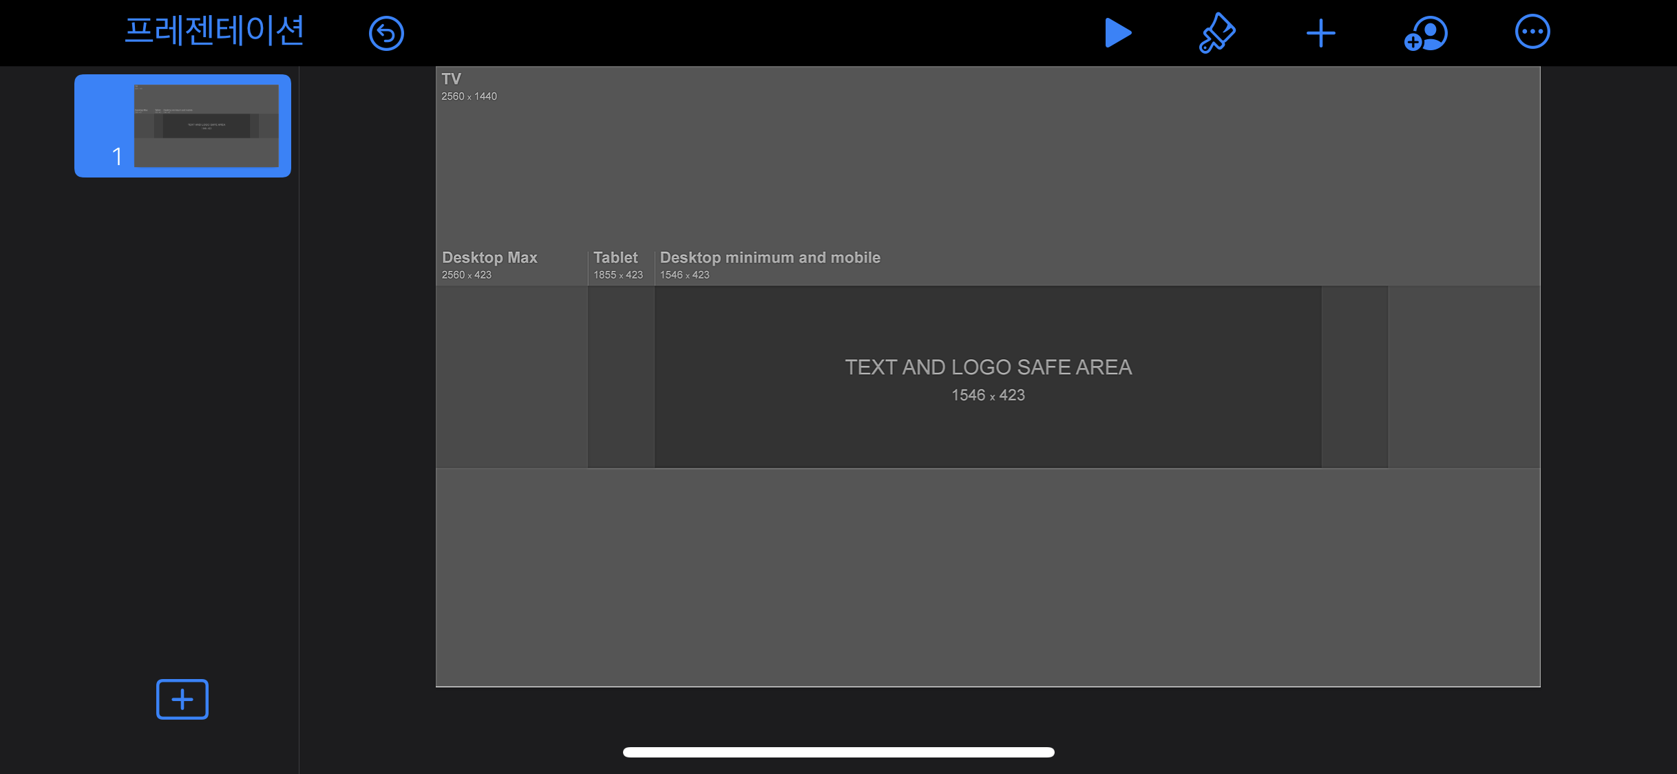
Task: Tap the 2560 x 423 dimension text
Action: point(466,275)
